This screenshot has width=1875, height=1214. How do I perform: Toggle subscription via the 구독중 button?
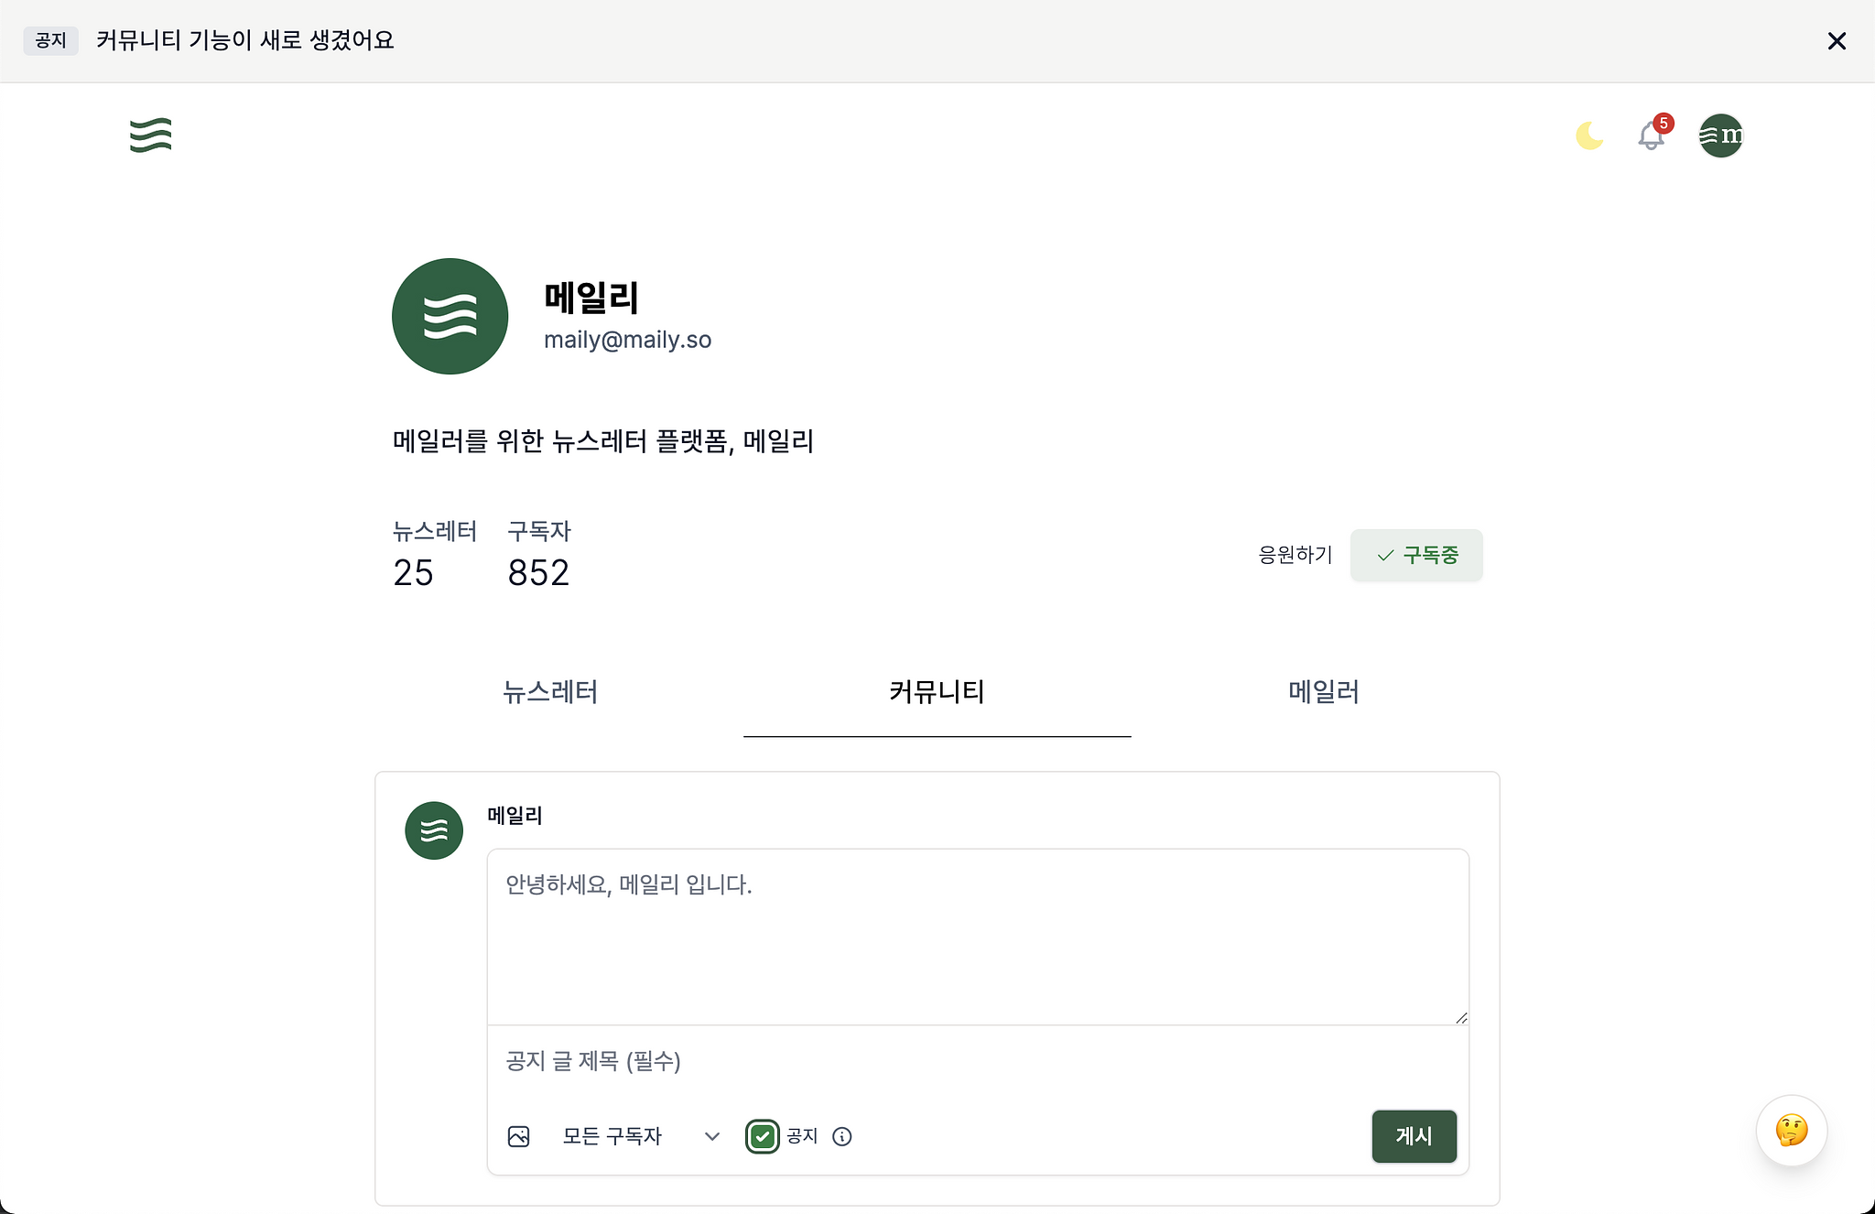point(1415,555)
